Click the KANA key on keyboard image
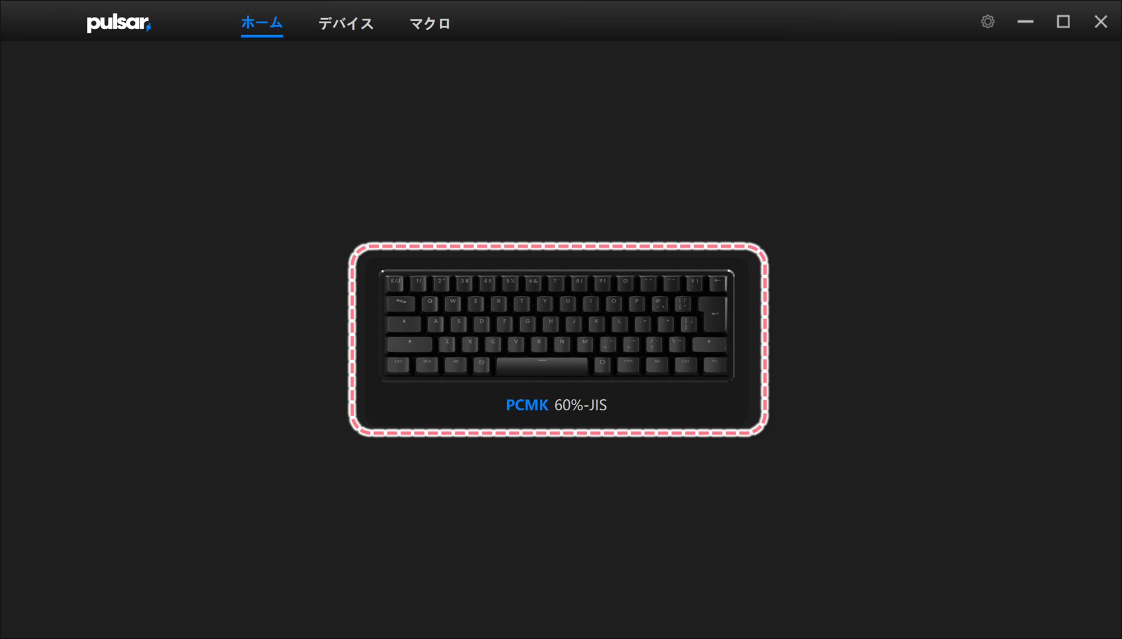Viewport: 1122px width, 639px height. [628, 364]
